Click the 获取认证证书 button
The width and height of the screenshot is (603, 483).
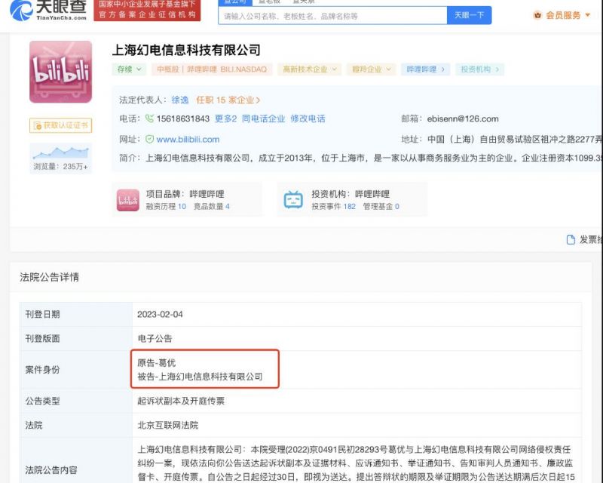click(60, 125)
